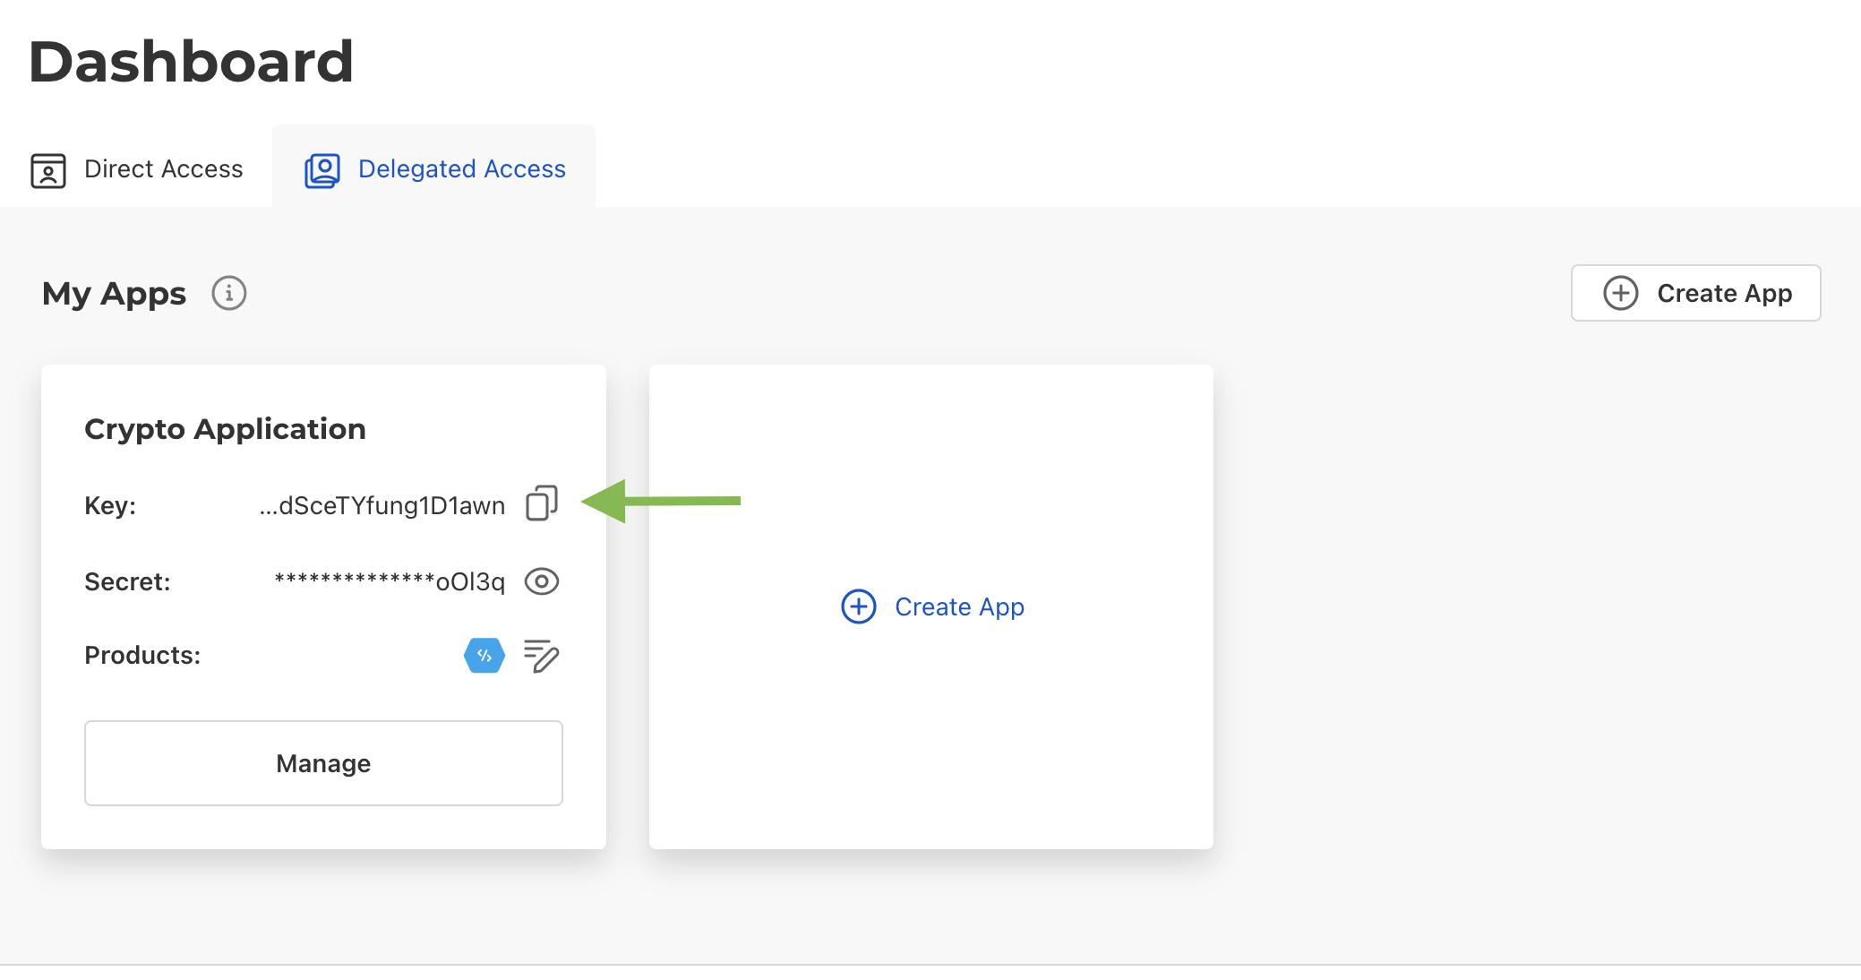Select the Delegated Access tab label
Viewport: 1861px width, 980px height.
[x=461, y=169]
